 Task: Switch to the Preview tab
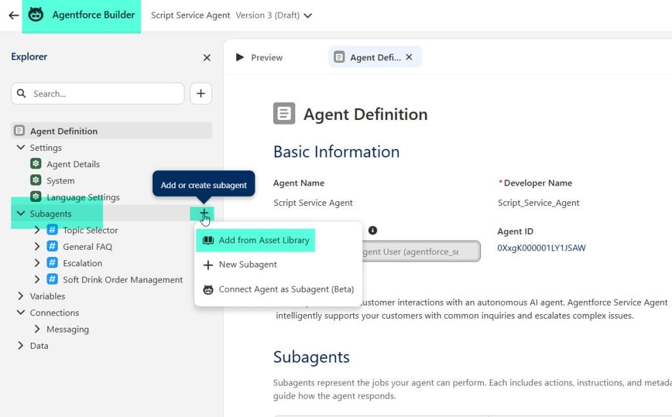click(260, 57)
